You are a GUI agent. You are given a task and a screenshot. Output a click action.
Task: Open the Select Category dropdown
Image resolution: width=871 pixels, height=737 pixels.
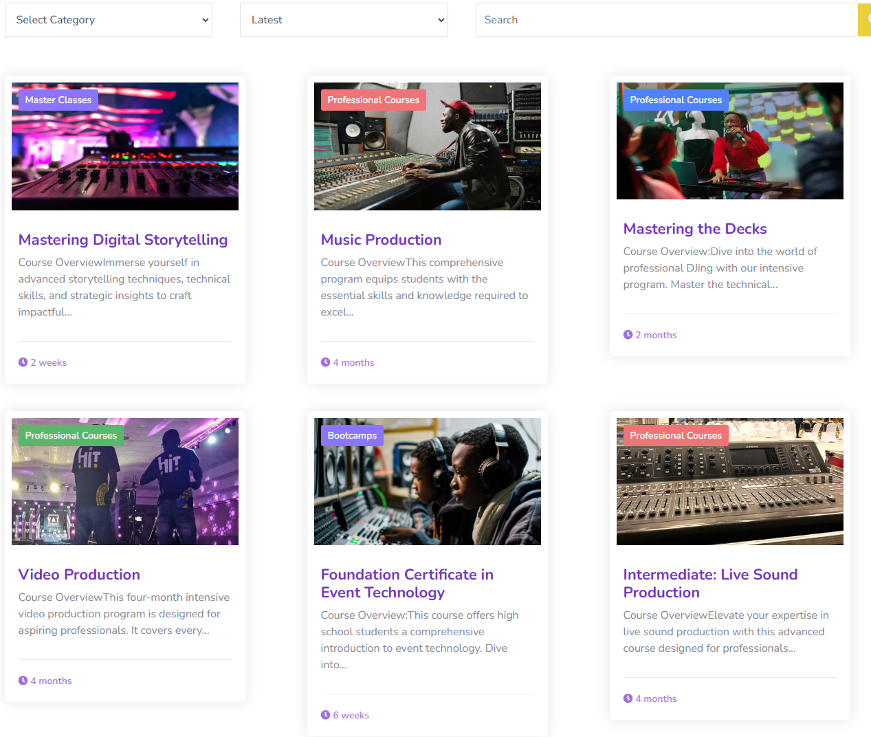(x=109, y=20)
